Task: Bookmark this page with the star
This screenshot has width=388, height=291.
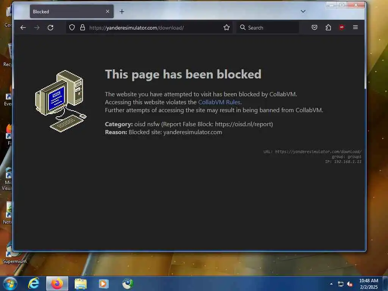Action: coord(227,27)
